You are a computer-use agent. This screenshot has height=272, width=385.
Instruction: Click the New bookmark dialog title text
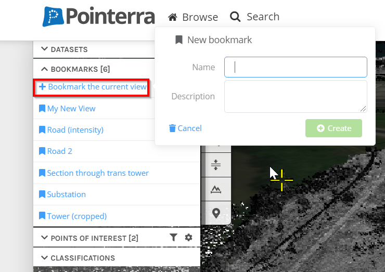pyautogui.click(x=220, y=40)
